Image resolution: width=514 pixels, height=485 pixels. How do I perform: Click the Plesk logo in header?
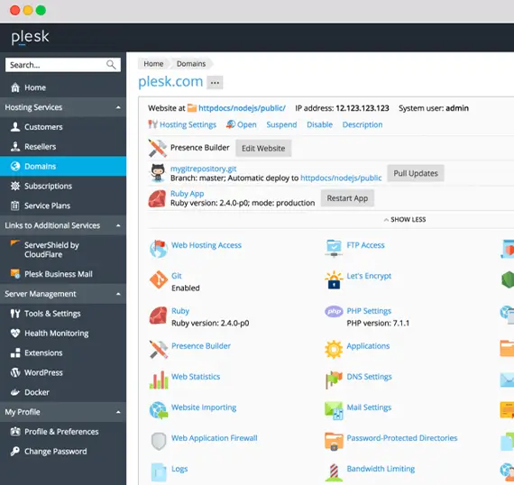coord(30,37)
